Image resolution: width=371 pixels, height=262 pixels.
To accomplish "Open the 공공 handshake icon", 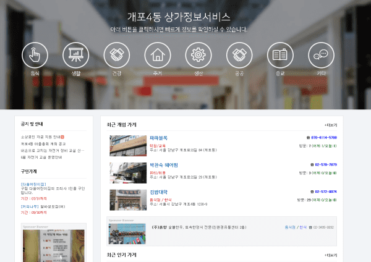I will [x=239, y=55].
